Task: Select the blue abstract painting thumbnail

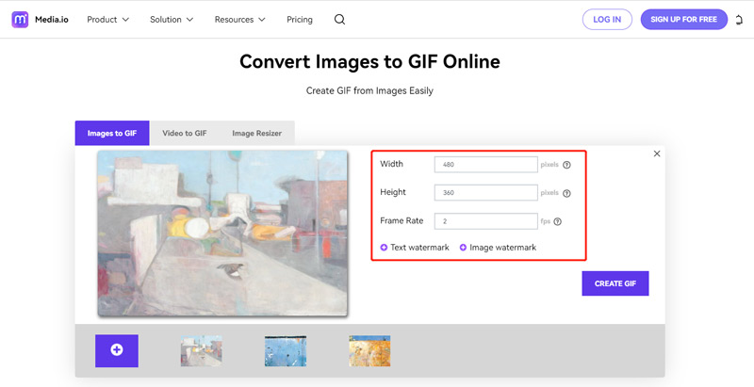Action: [286, 351]
